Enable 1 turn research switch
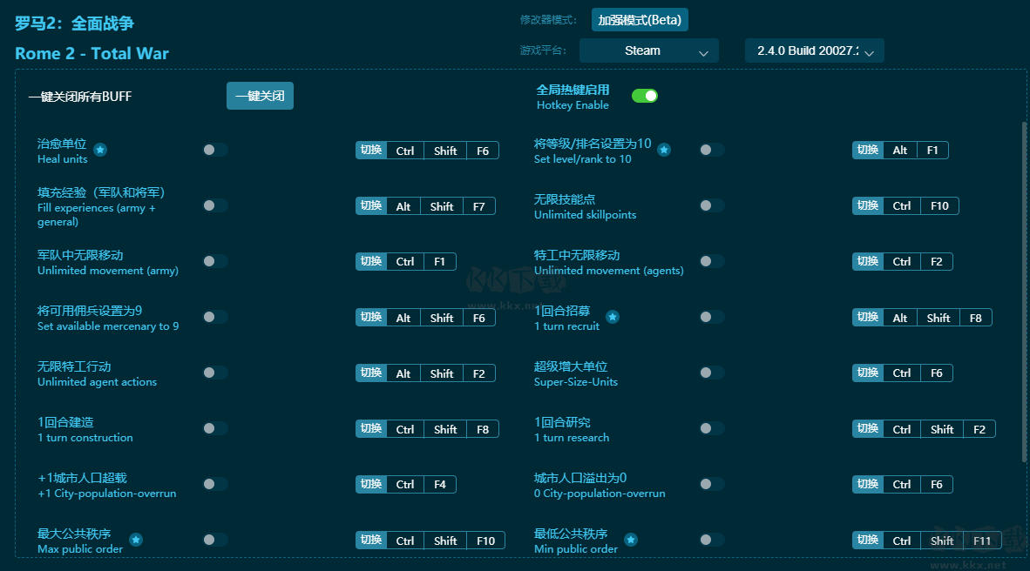1030x571 pixels. pos(711,428)
